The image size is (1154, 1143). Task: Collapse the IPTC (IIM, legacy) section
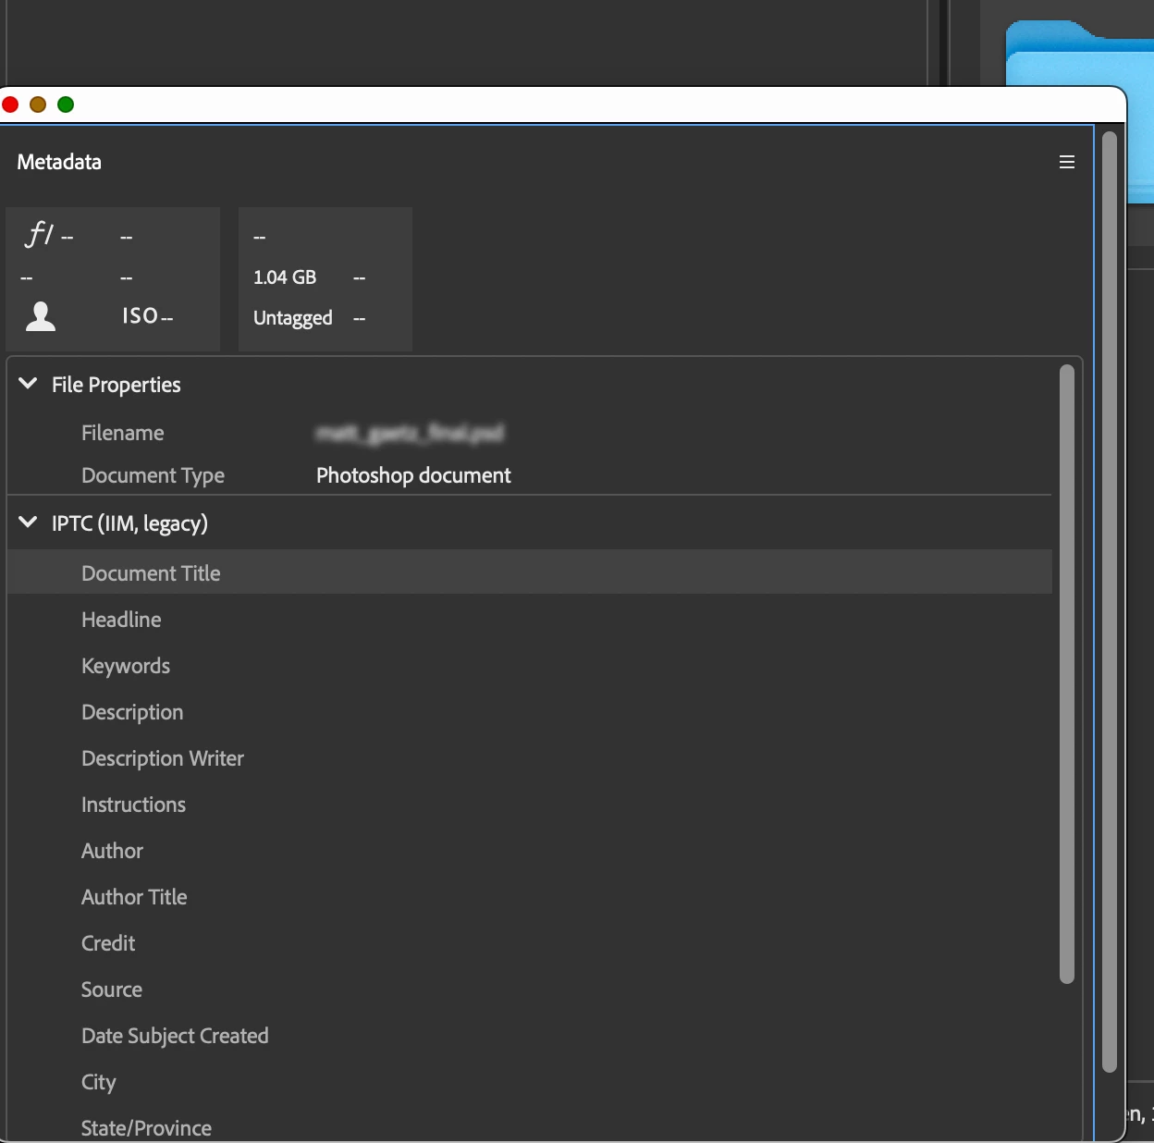point(28,522)
